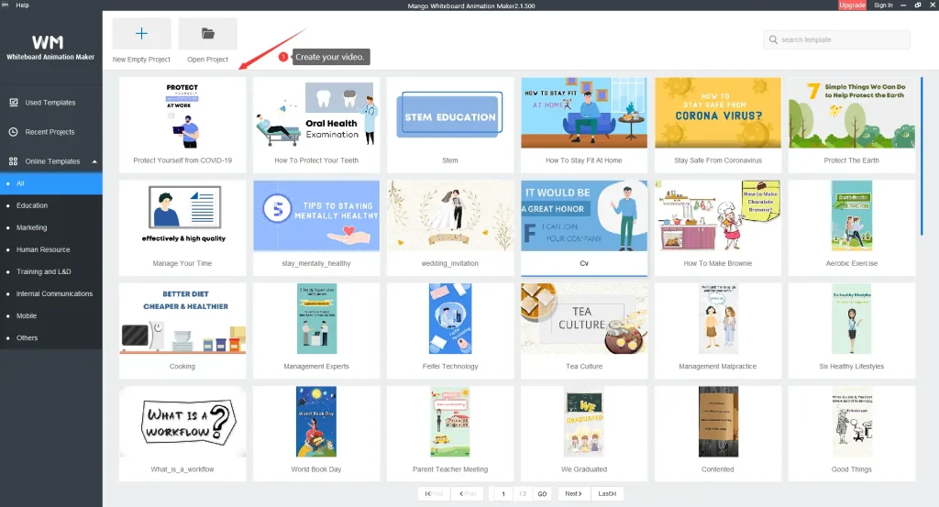The height and width of the screenshot is (507, 939).
Task: Click the Sign In link
Action: tap(883, 6)
